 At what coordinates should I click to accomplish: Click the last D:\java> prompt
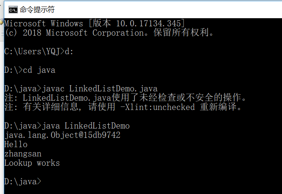(x=23, y=182)
